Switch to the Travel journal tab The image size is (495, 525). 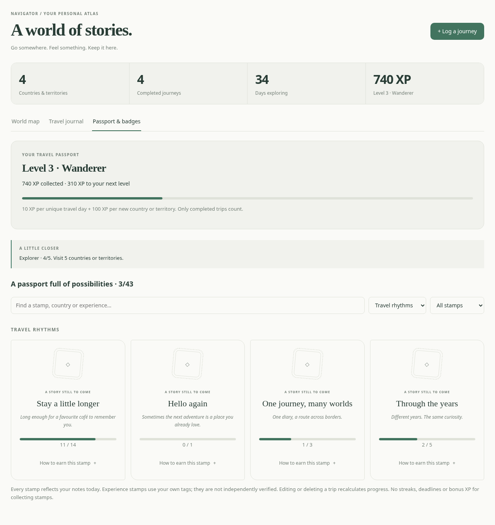[x=66, y=121]
